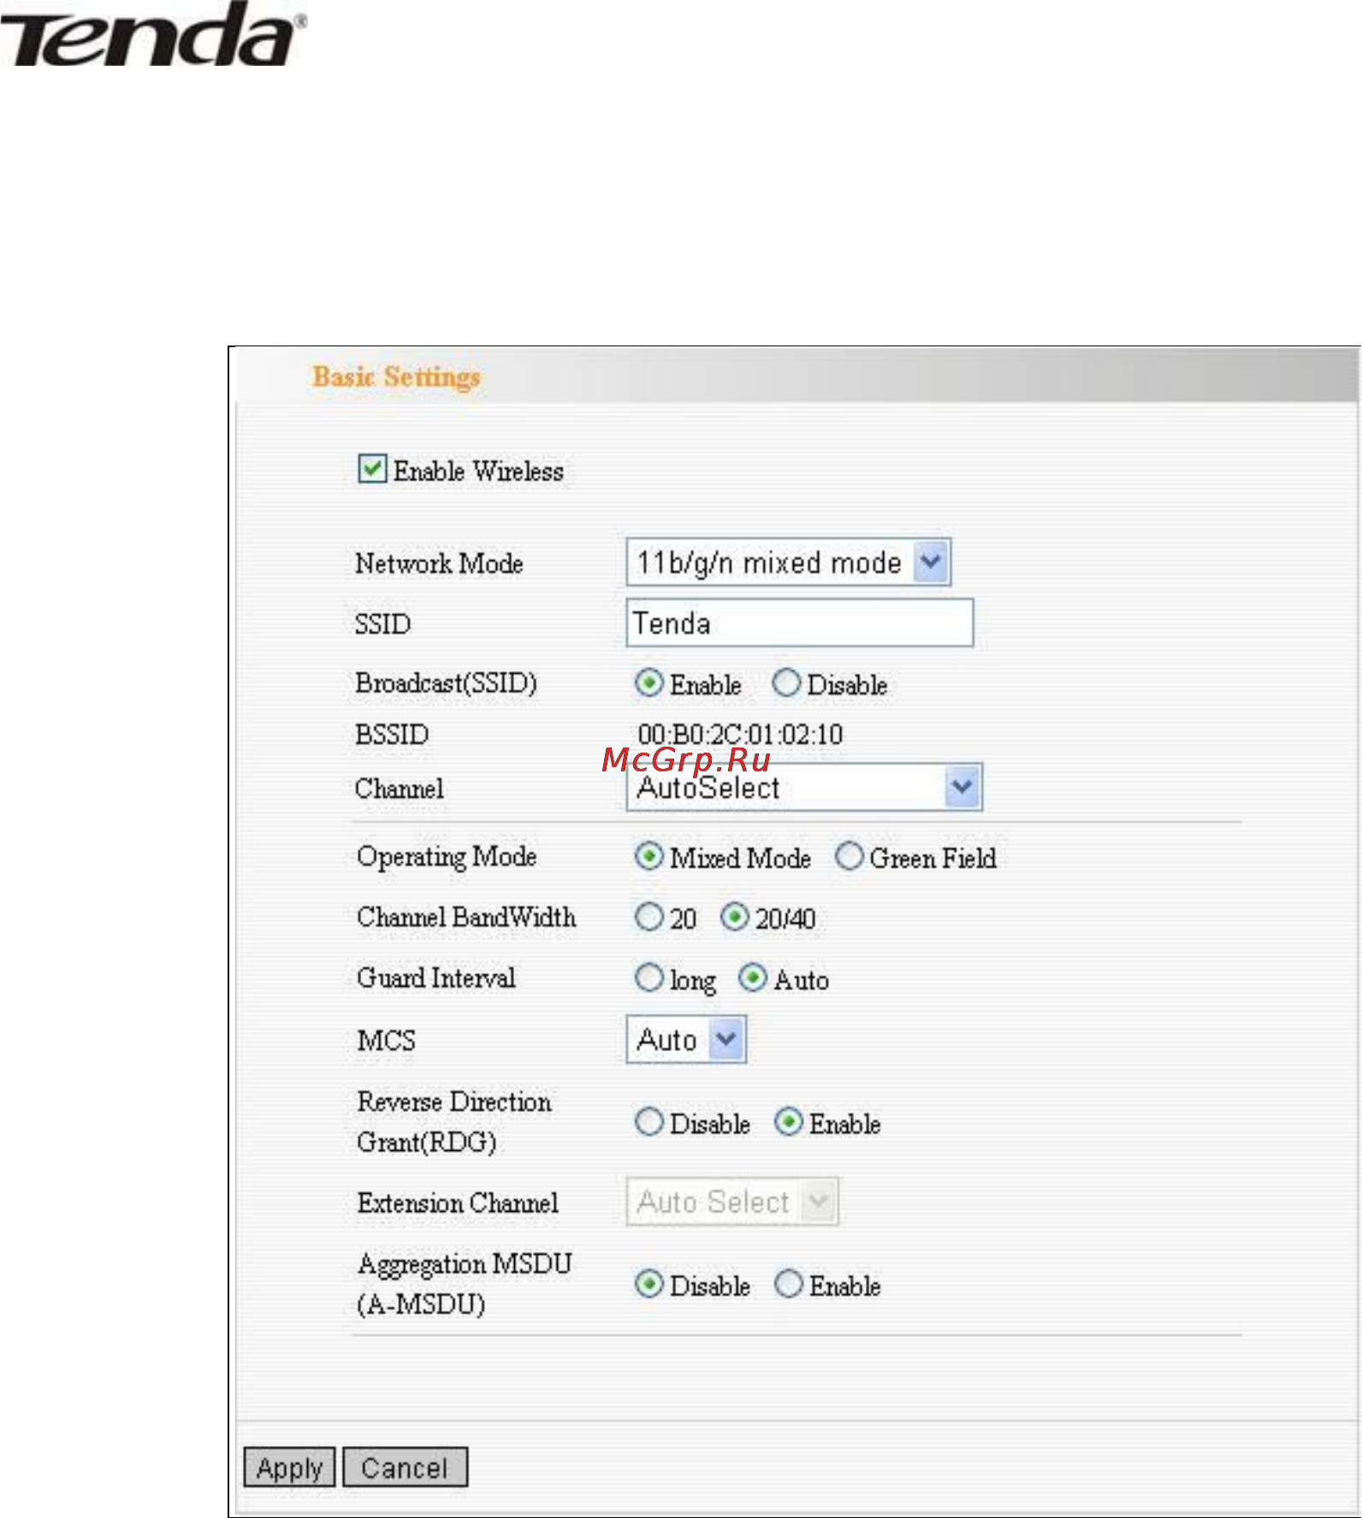Set Channel BandWidth to 20/40
1362x1518 pixels.
(x=734, y=917)
